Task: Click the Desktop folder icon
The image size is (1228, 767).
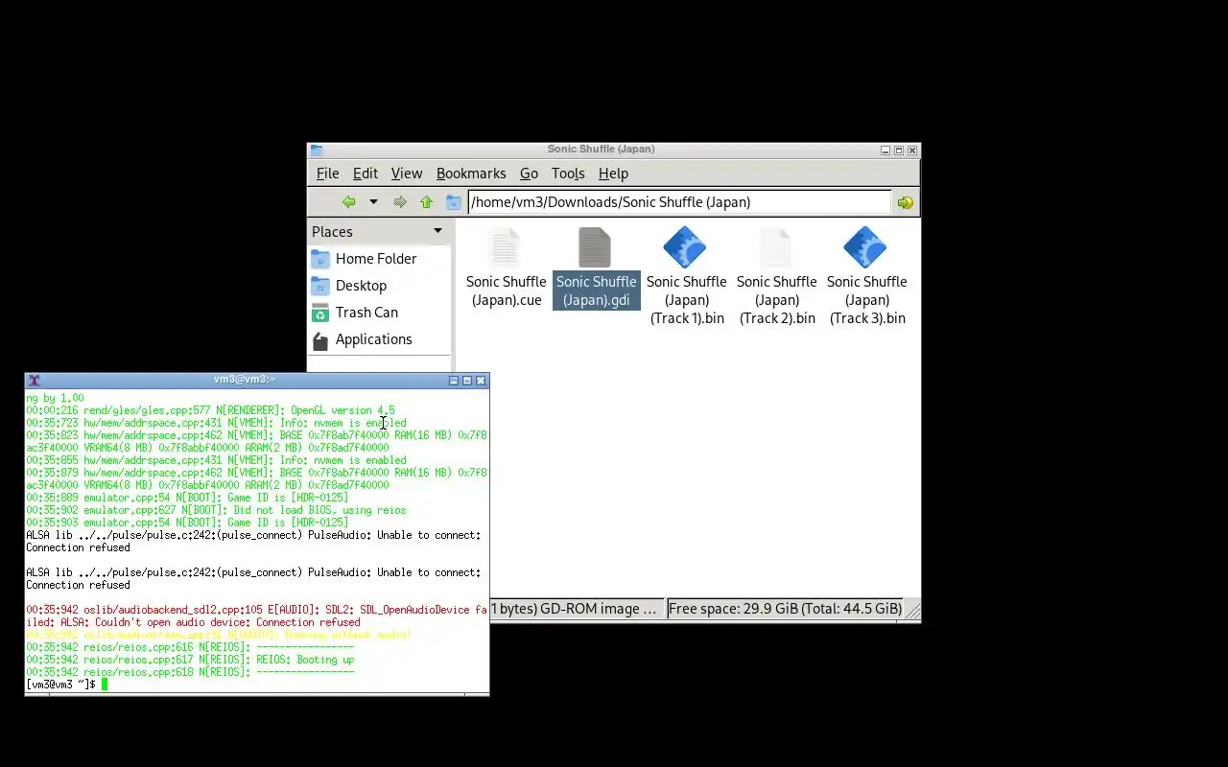Action: coord(320,286)
